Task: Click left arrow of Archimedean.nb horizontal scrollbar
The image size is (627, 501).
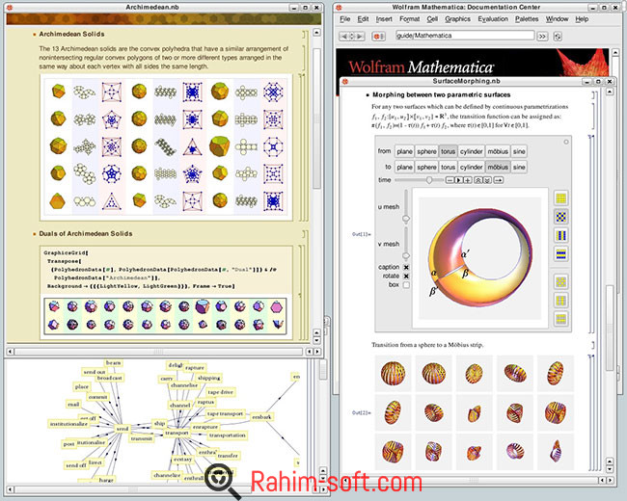Action: pos(11,352)
